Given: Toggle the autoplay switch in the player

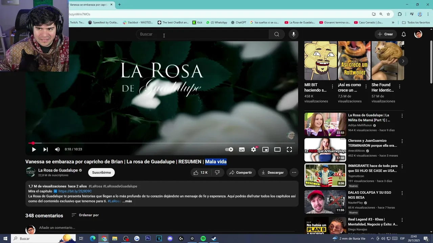Looking at the screenshot, I should pyautogui.click(x=229, y=150).
